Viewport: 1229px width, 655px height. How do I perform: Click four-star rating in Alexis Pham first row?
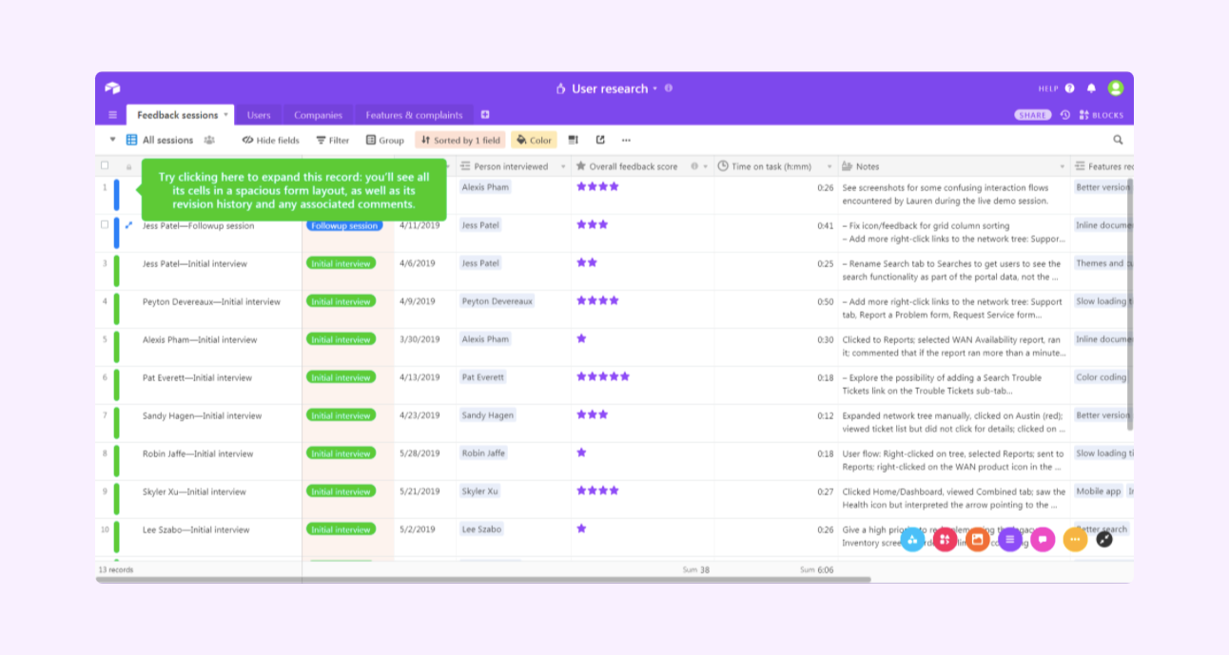597,186
